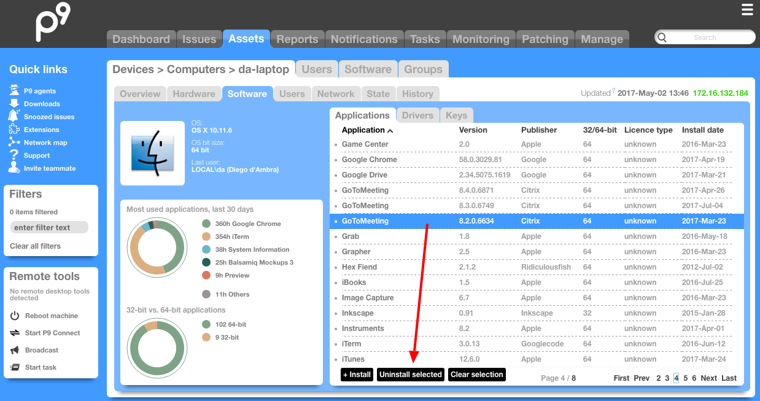
Task: Switch to the Groups tab
Action: 424,69
